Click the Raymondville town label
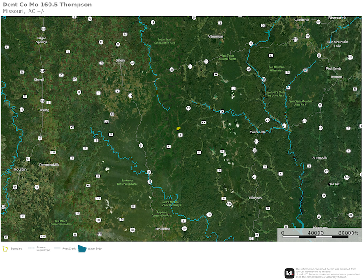The image size is (363, 280). point(49,165)
